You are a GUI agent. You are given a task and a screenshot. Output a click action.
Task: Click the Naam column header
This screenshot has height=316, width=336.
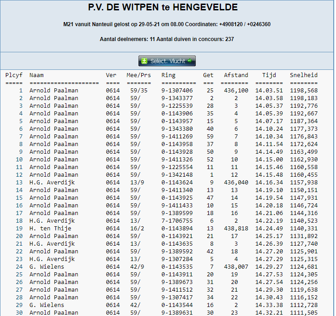coord(37,75)
